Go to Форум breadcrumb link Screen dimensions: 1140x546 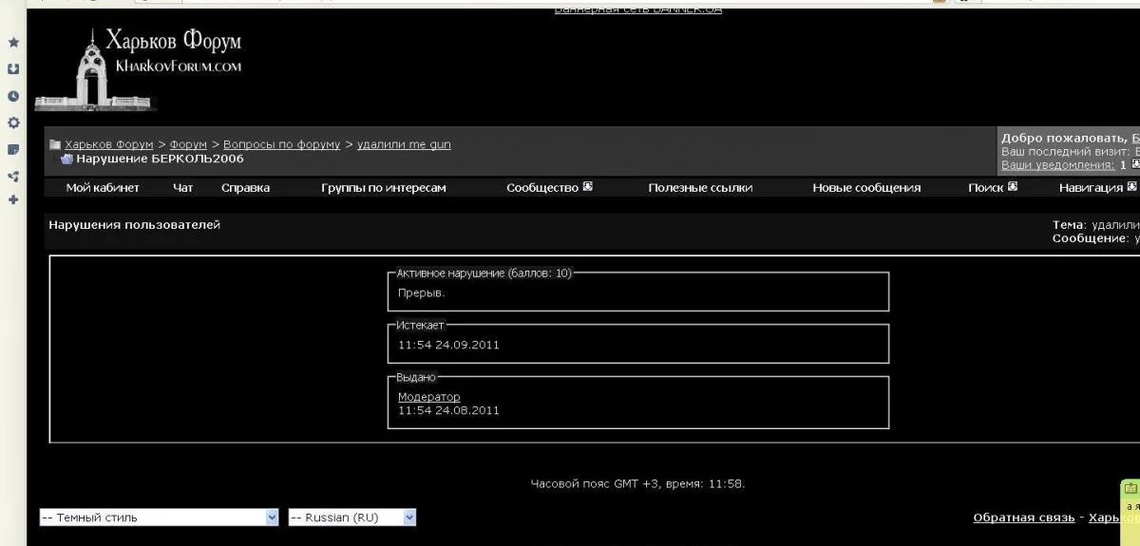(x=188, y=144)
